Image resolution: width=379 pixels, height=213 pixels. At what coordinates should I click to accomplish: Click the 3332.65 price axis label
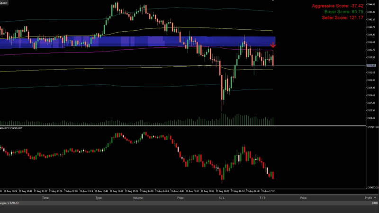coord(371,72)
